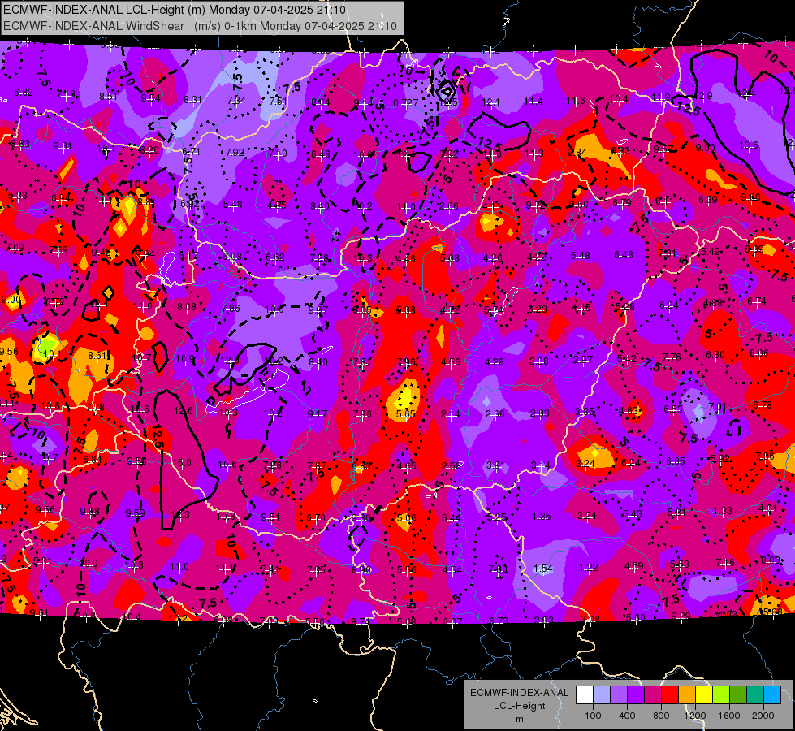Choose the teal legend color swatch
The height and width of the screenshot is (731, 795).
[755, 695]
